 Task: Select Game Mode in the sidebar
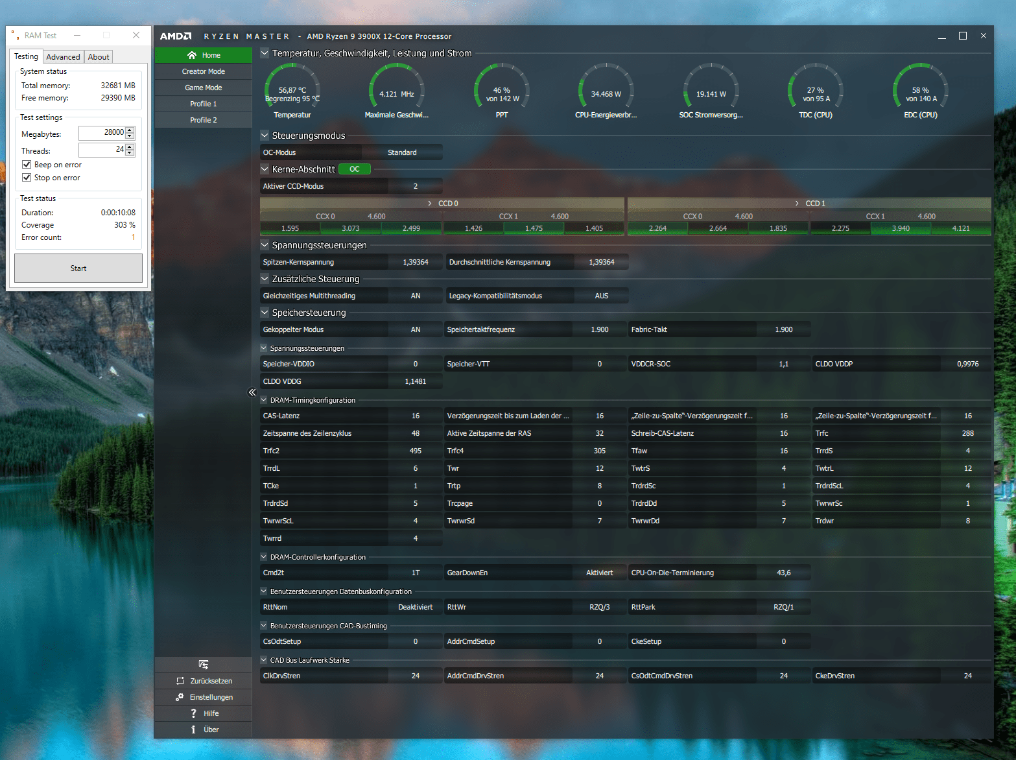(x=203, y=88)
